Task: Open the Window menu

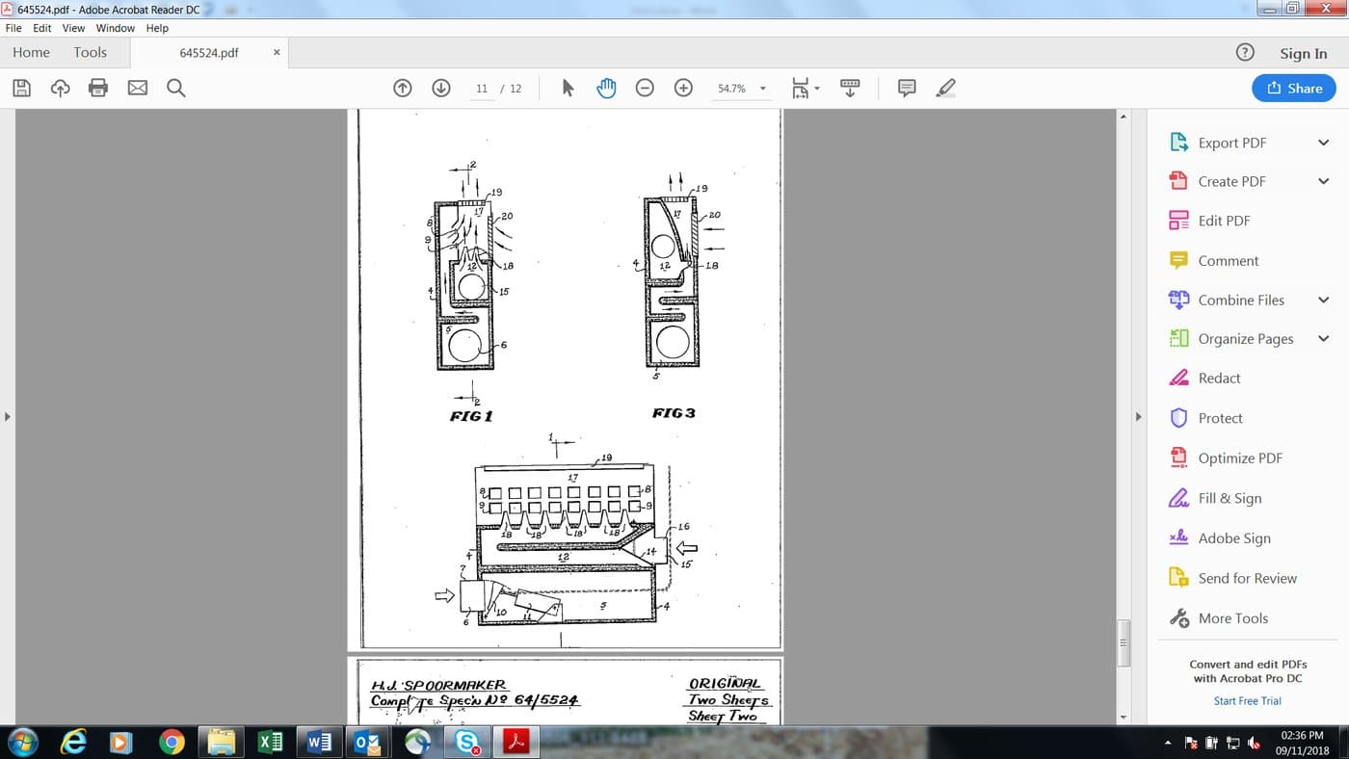Action: pos(116,28)
